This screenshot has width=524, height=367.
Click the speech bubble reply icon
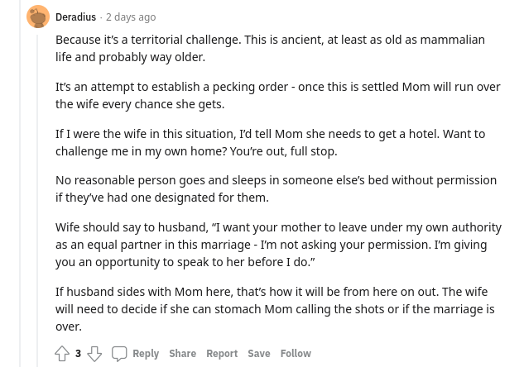coord(119,354)
